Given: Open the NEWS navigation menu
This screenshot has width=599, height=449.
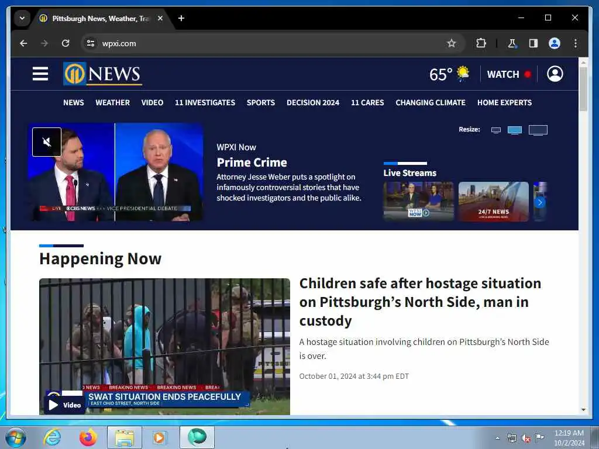Looking at the screenshot, I should coord(73,102).
